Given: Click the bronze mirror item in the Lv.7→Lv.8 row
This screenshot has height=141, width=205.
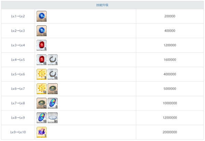Looking at the screenshot, I should coord(42,103).
